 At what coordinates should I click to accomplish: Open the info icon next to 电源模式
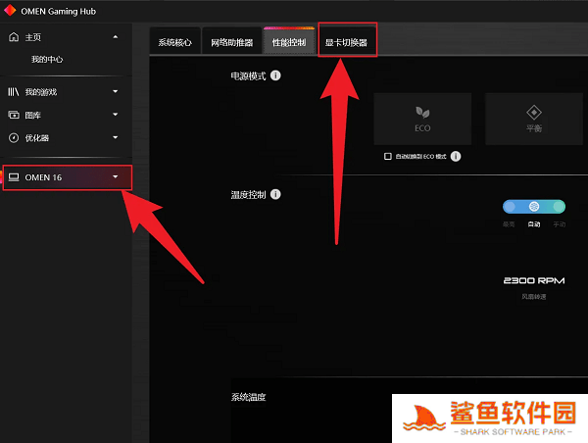tap(275, 75)
